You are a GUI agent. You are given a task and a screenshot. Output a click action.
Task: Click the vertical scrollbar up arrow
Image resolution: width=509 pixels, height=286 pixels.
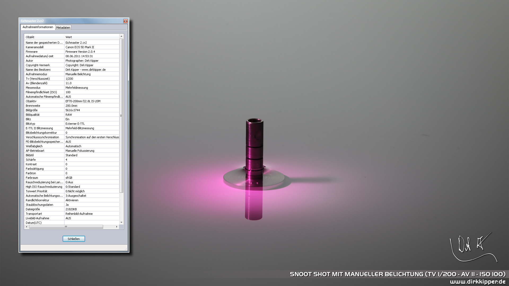pyautogui.click(x=121, y=36)
